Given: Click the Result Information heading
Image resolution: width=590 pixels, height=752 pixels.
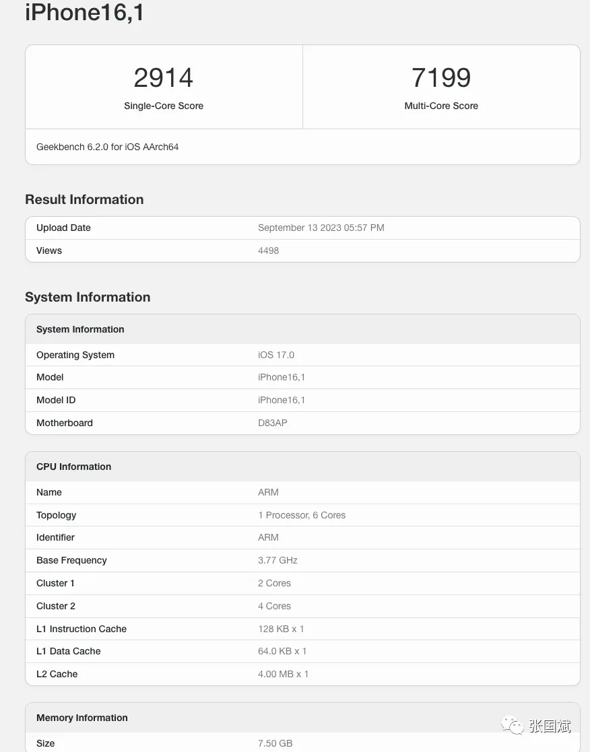Looking at the screenshot, I should click(84, 199).
